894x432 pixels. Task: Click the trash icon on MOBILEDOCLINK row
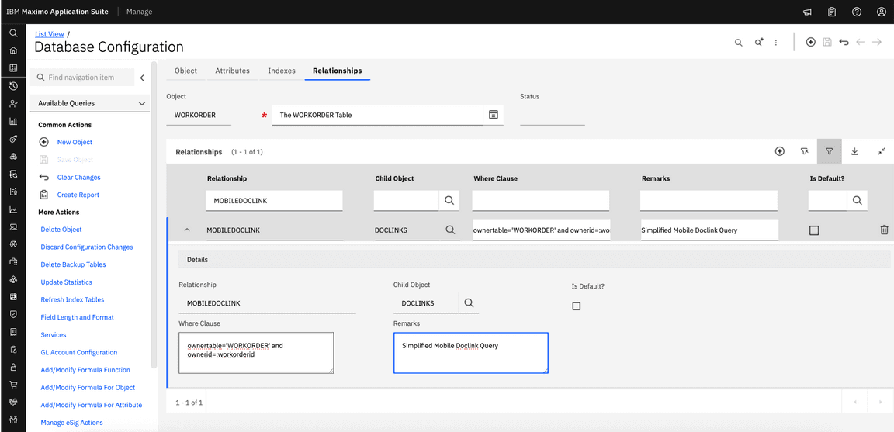884,230
